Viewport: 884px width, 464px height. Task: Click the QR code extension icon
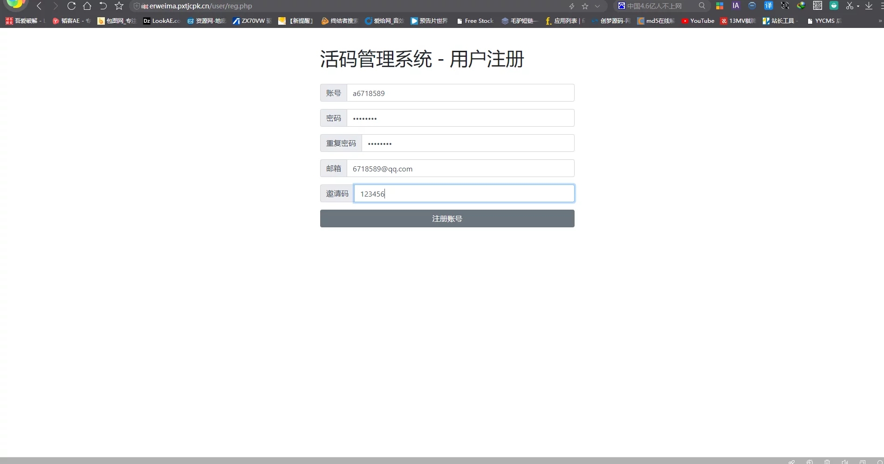pos(817,6)
